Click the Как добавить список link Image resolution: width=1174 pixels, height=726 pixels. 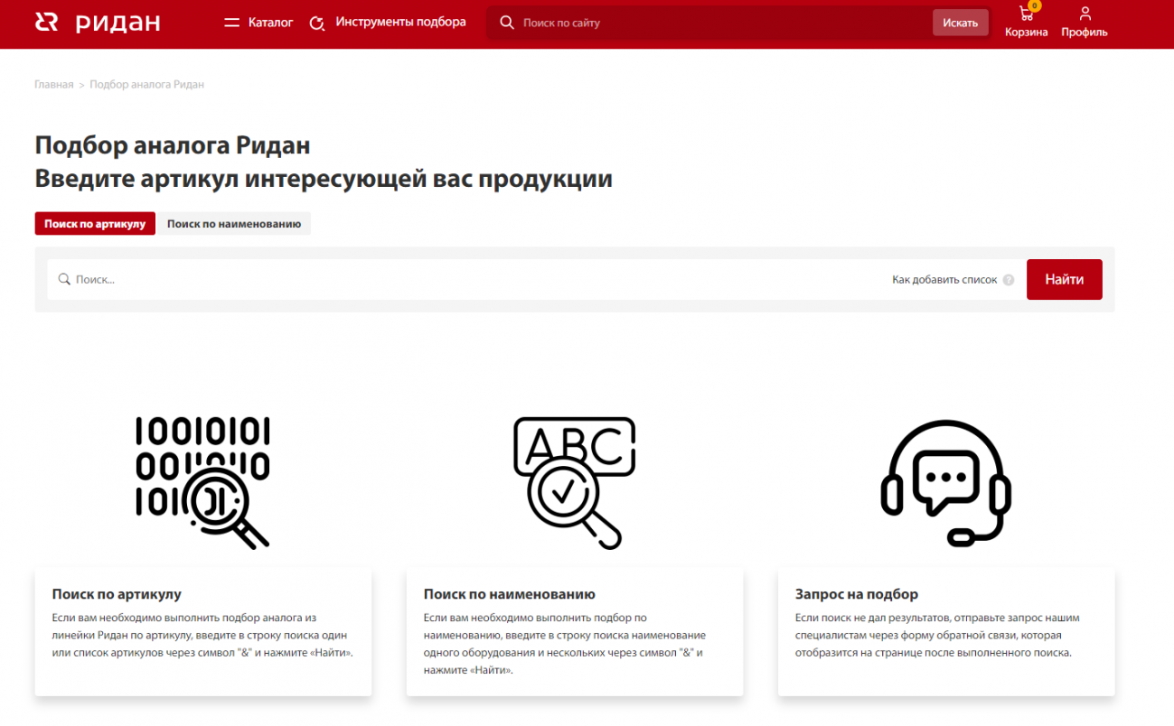[944, 279]
